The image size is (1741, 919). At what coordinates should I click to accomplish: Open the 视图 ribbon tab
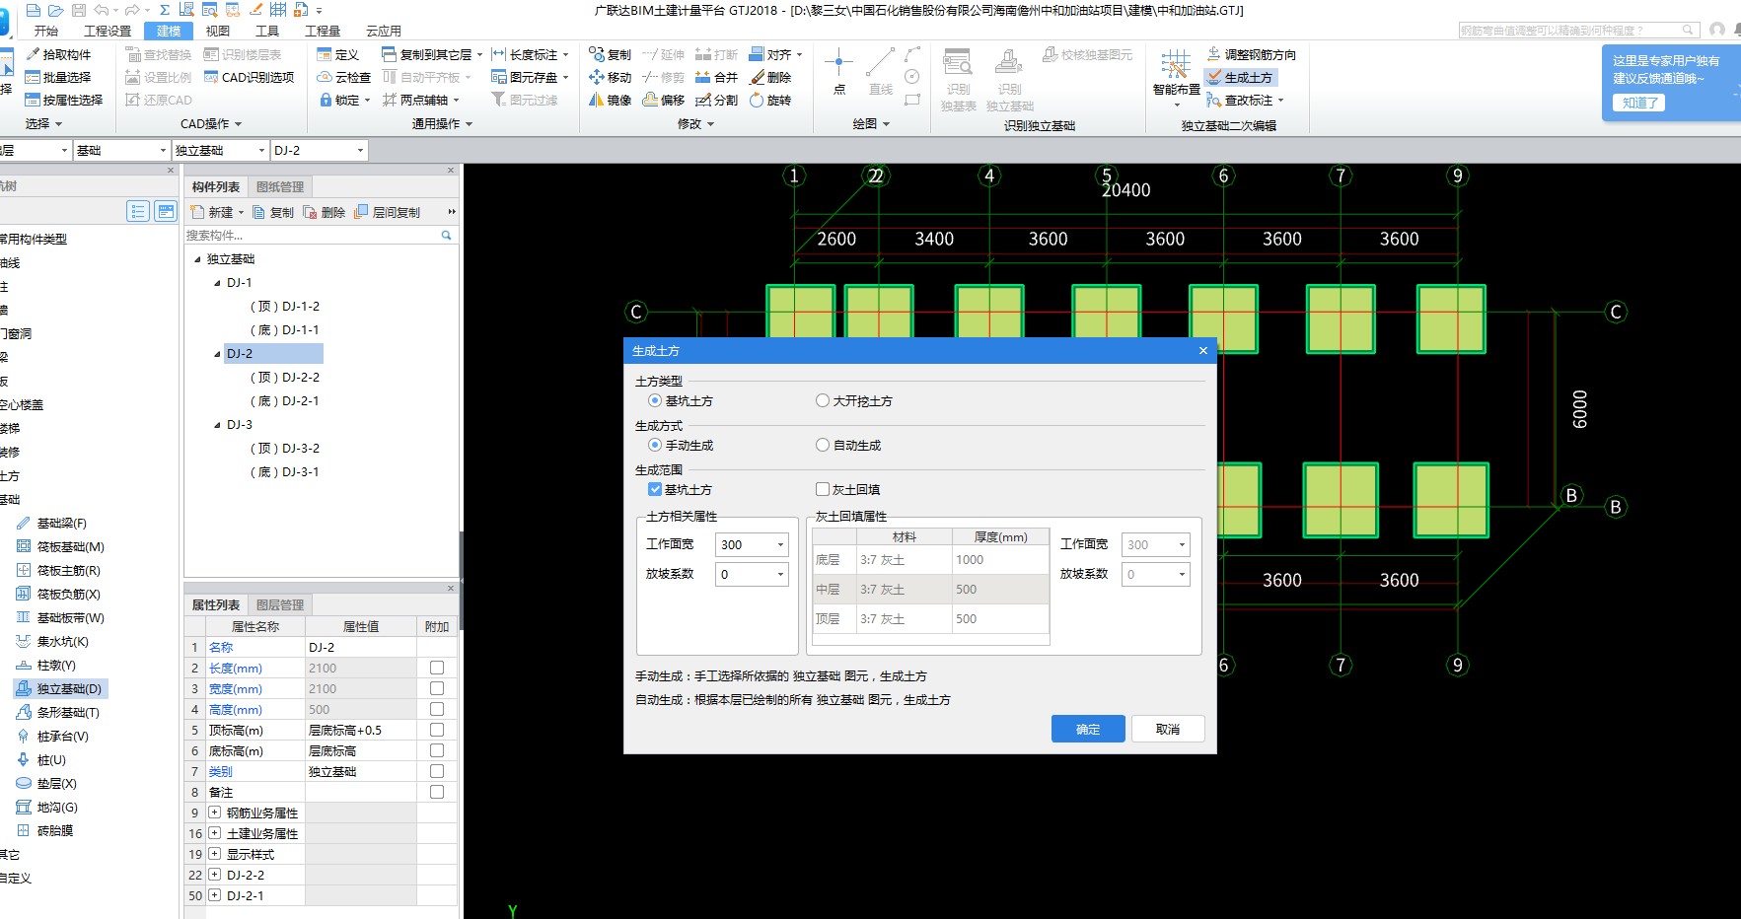[218, 31]
